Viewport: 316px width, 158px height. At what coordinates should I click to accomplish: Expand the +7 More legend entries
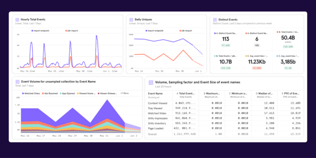click(x=124, y=93)
